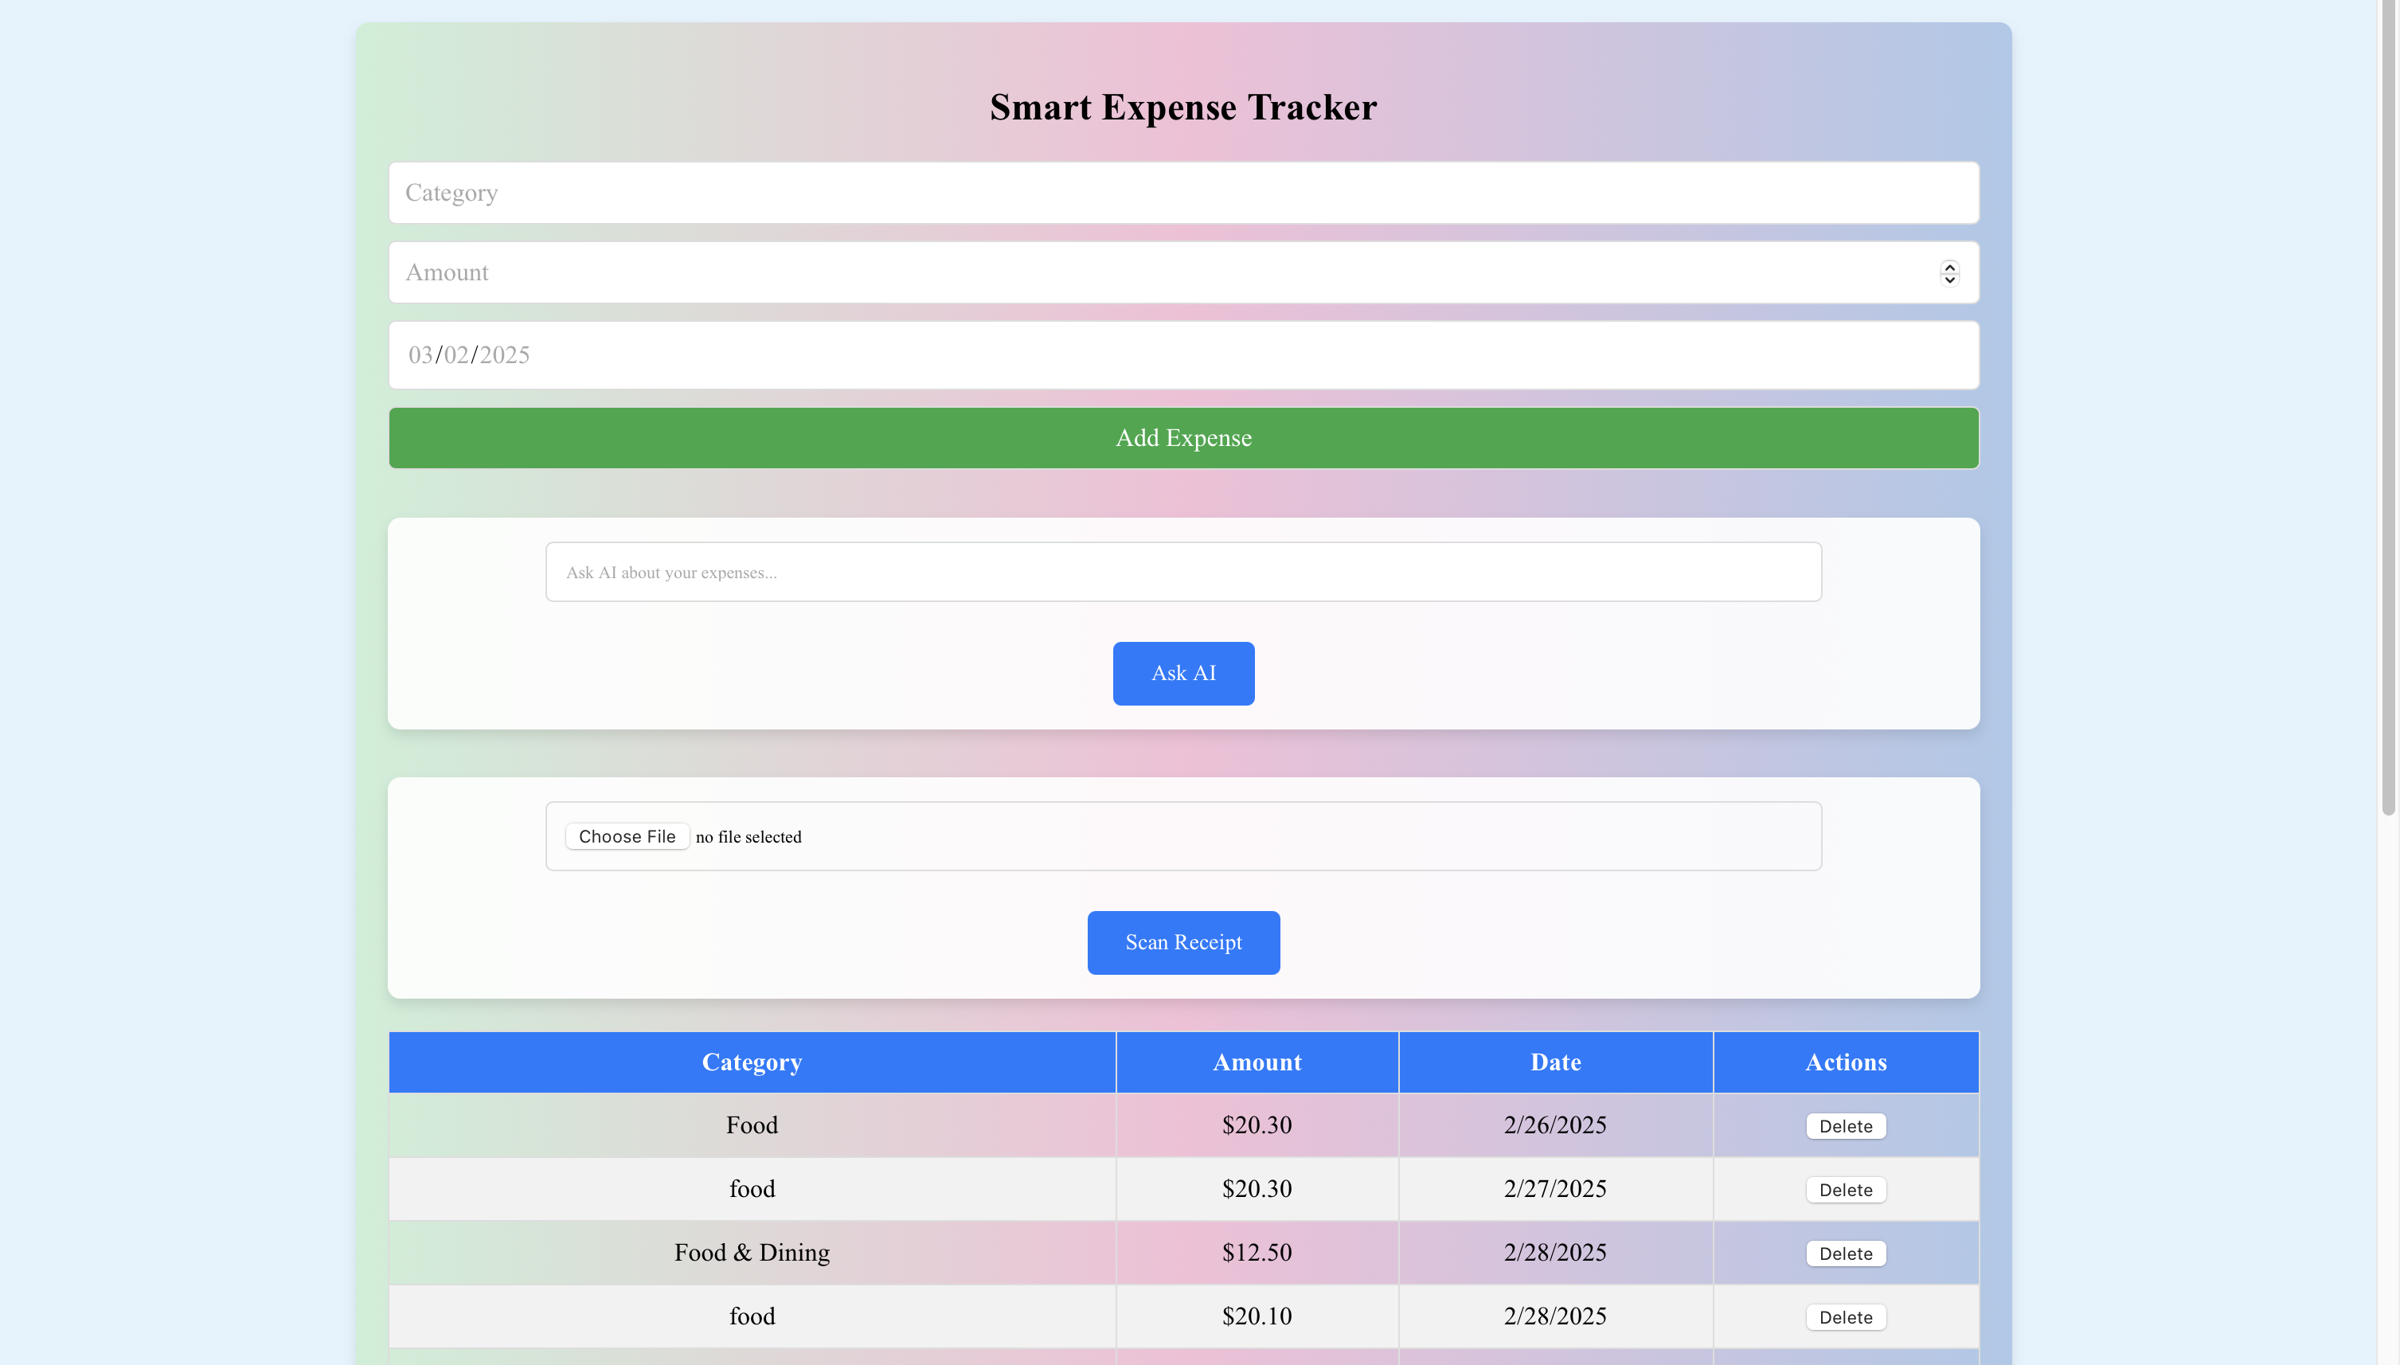Screen dimensions: 2400x1365
Task: Click the Ask AI about your expenses textbox
Action: tap(1182, 571)
